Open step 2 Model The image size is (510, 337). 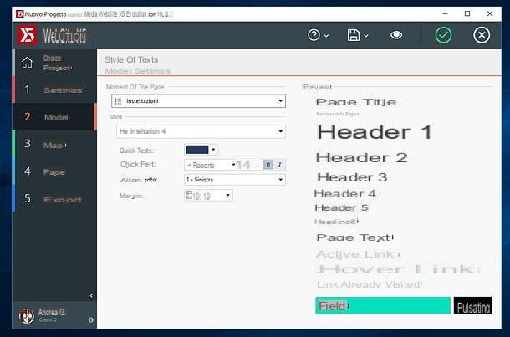(54, 117)
